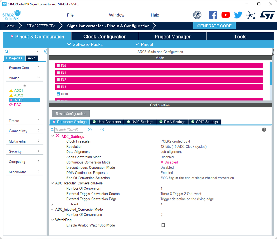Image resolution: width=277 pixels, height=239 pixels.
Task: Collapse the ADC_Settings group
Action: pos(52,136)
